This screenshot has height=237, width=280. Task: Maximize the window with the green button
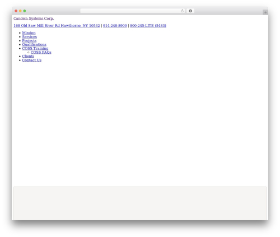click(25, 11)
